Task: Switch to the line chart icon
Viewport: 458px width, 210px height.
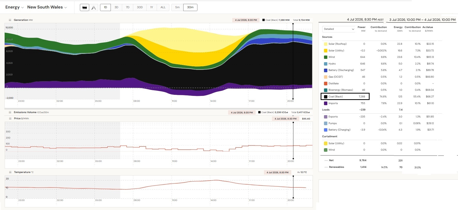Action: [x=94, y=8]
